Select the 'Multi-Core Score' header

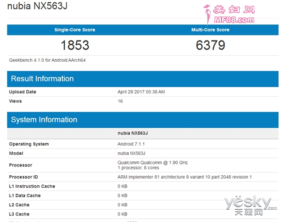[x=210, y=30]
